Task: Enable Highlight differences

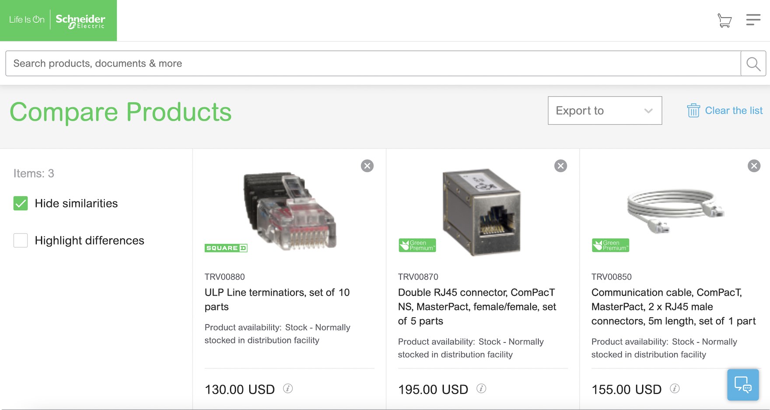Action: click(21, 240)
